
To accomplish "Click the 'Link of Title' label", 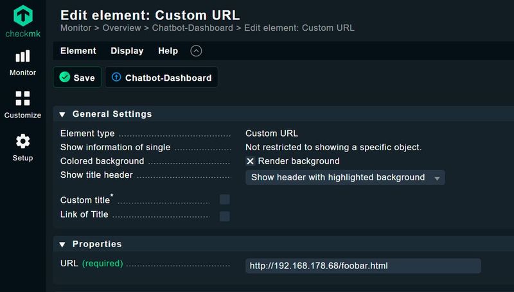I will point(84,214).
